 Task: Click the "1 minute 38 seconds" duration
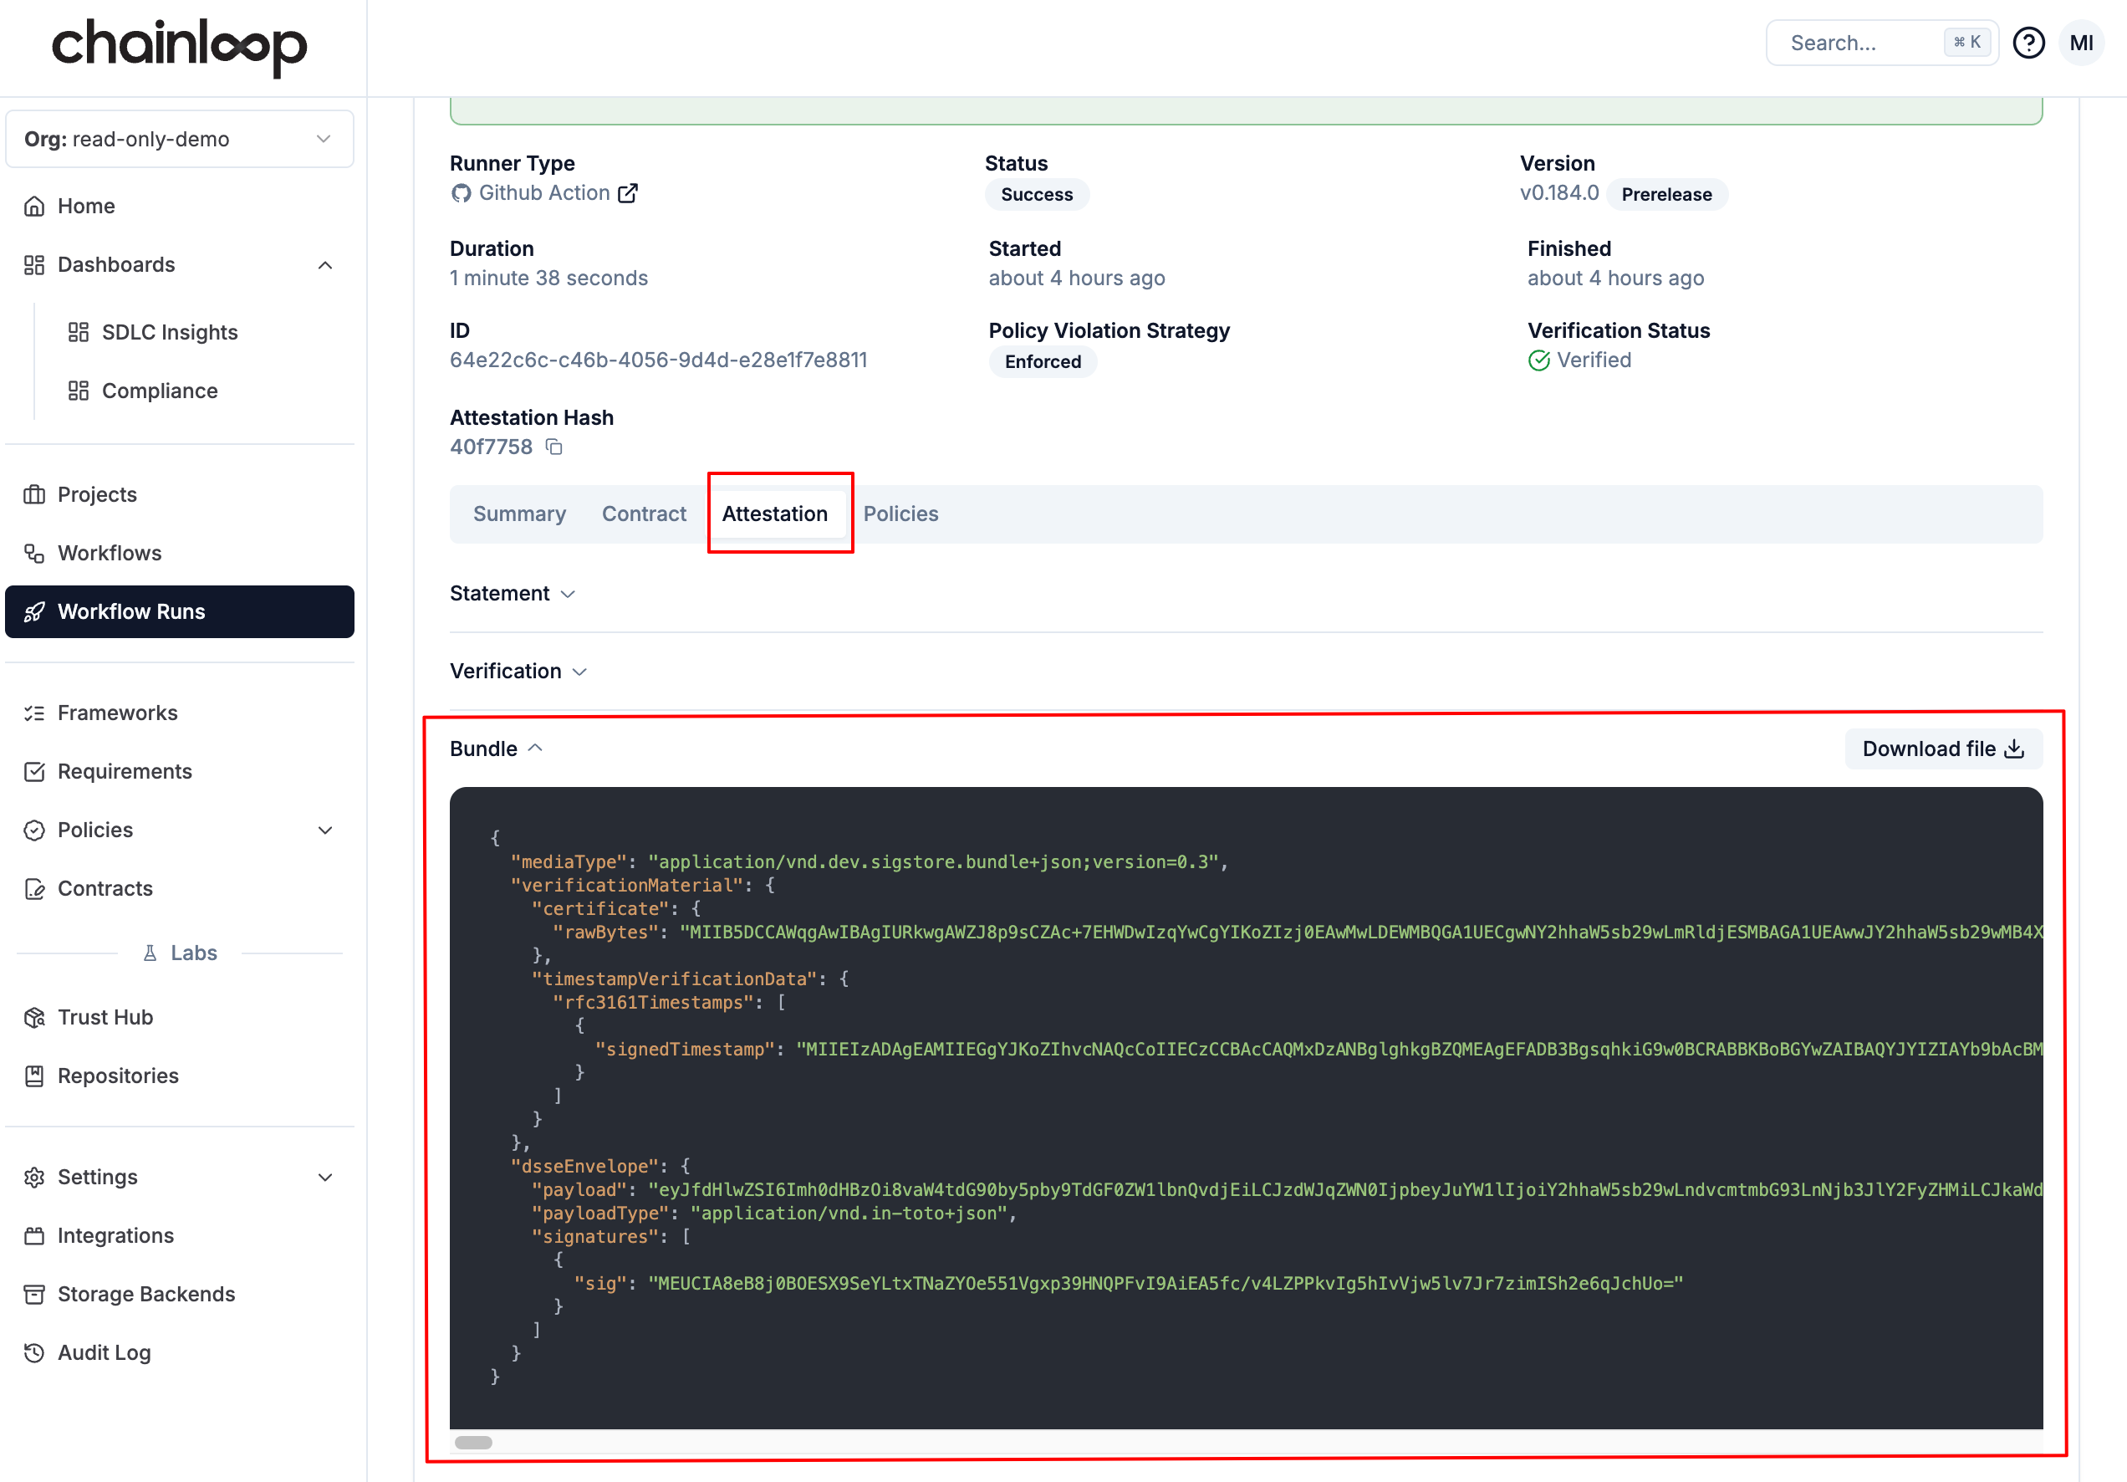(548, 278)
